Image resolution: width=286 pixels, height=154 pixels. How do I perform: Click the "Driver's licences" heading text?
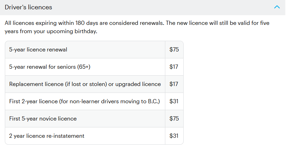[x=29, y=7]
